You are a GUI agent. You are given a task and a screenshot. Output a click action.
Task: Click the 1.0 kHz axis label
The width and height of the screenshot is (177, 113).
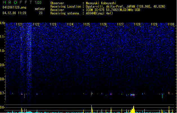(x=2, y=51)
